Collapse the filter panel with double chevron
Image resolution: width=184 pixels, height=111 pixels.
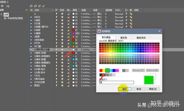click(26, 10)
